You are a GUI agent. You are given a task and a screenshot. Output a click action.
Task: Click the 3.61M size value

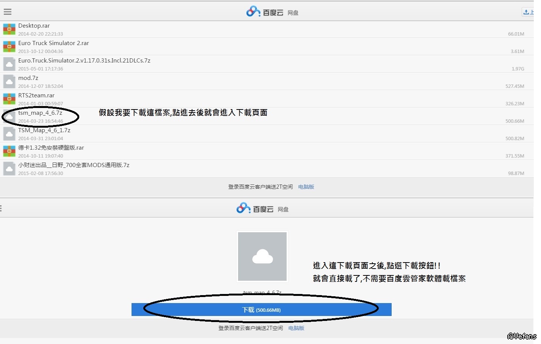tap(517, 52)
